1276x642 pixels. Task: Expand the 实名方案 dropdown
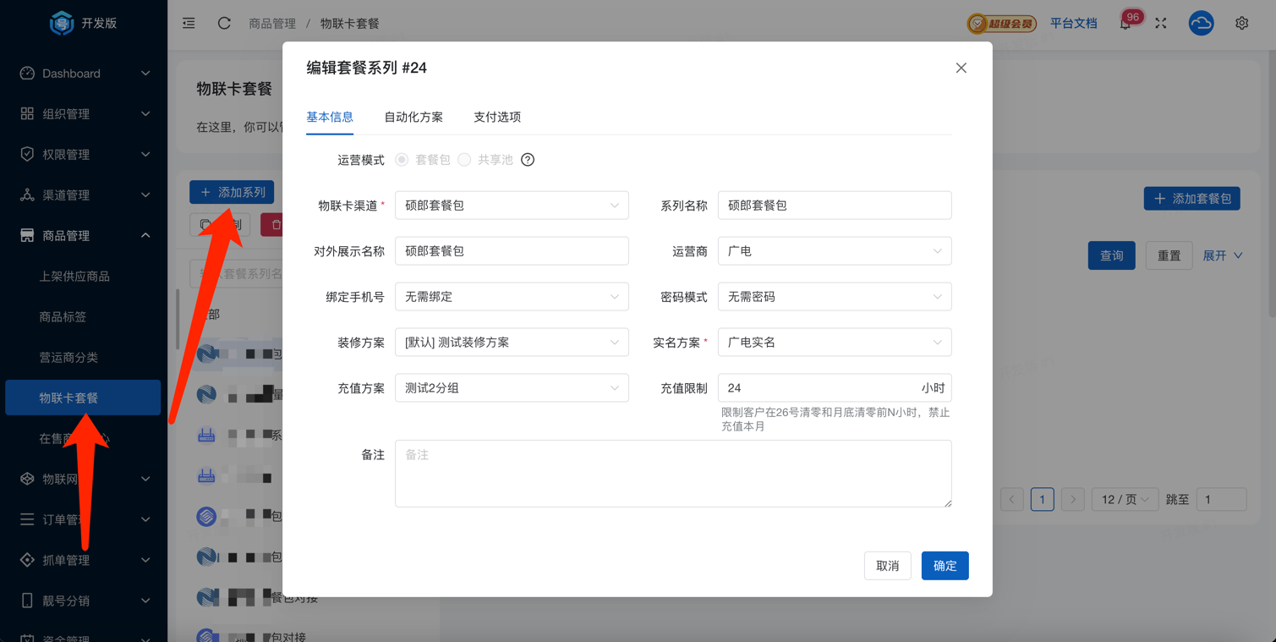click(x=834, y=343)
